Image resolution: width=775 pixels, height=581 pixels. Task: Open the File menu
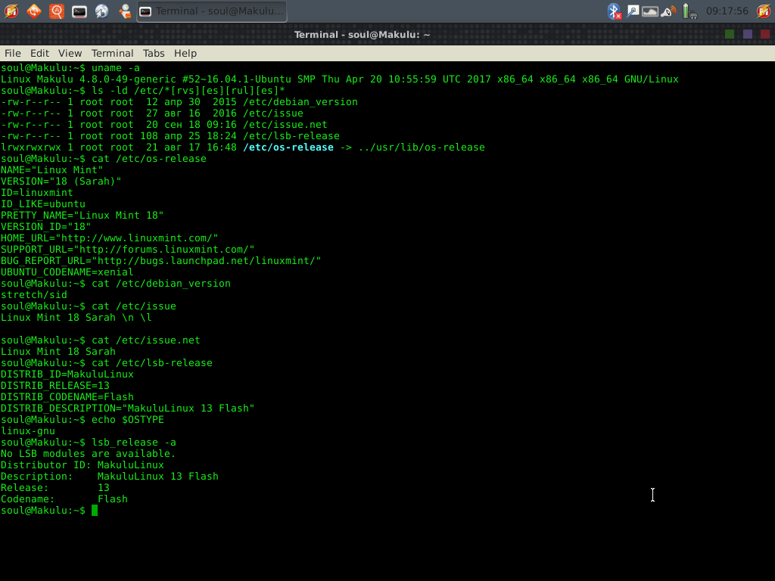[x=13, y=53]
